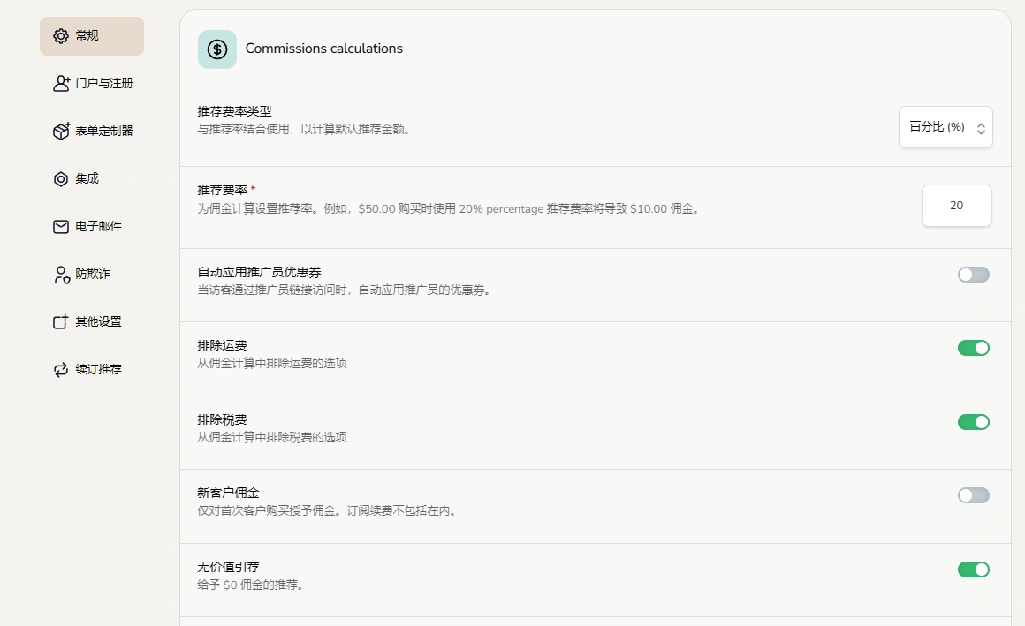The height and width of the screenshot is (626, 1025).
Task: Turn off the 排除税费 toggle
Action: (x=974, y=422)
